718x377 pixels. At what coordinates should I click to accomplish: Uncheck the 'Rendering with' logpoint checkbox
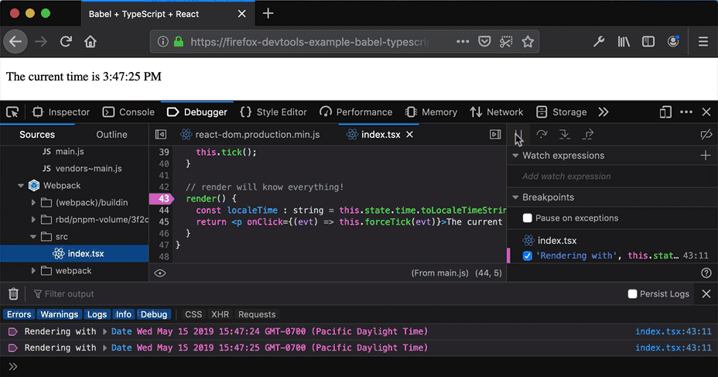tap(528, 255)
